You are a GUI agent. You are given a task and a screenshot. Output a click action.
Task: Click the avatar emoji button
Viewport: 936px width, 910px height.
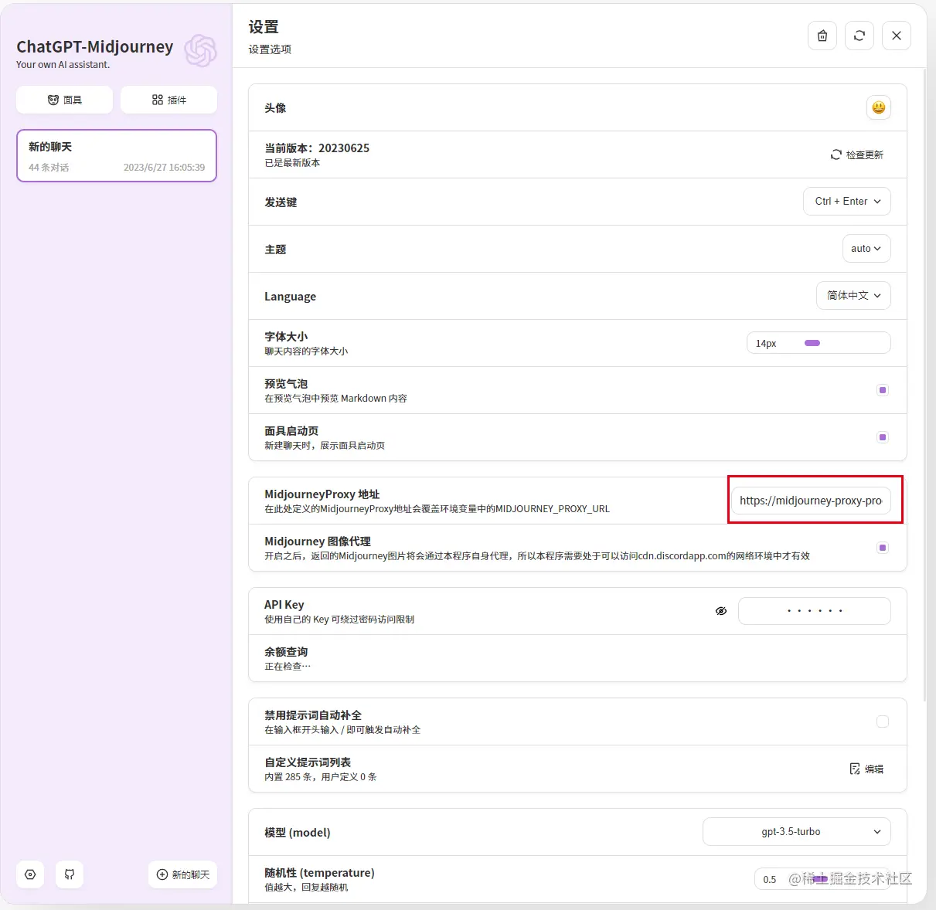pos(879,107)
